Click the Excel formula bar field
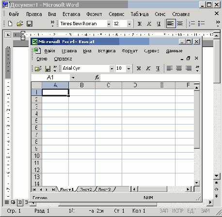 pyautogui.click(x=150, y=77)
